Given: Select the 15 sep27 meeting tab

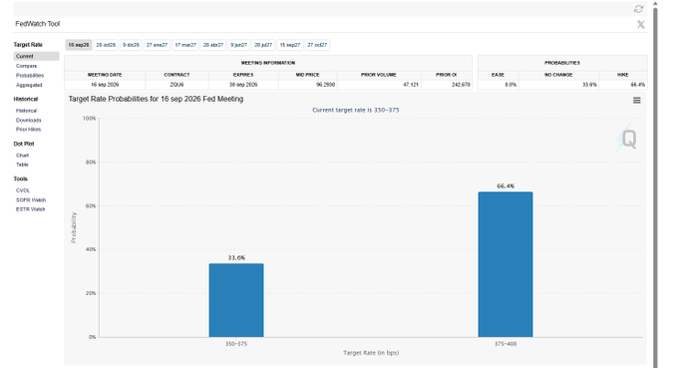Looking at the screenshot, I should (290, 45).
